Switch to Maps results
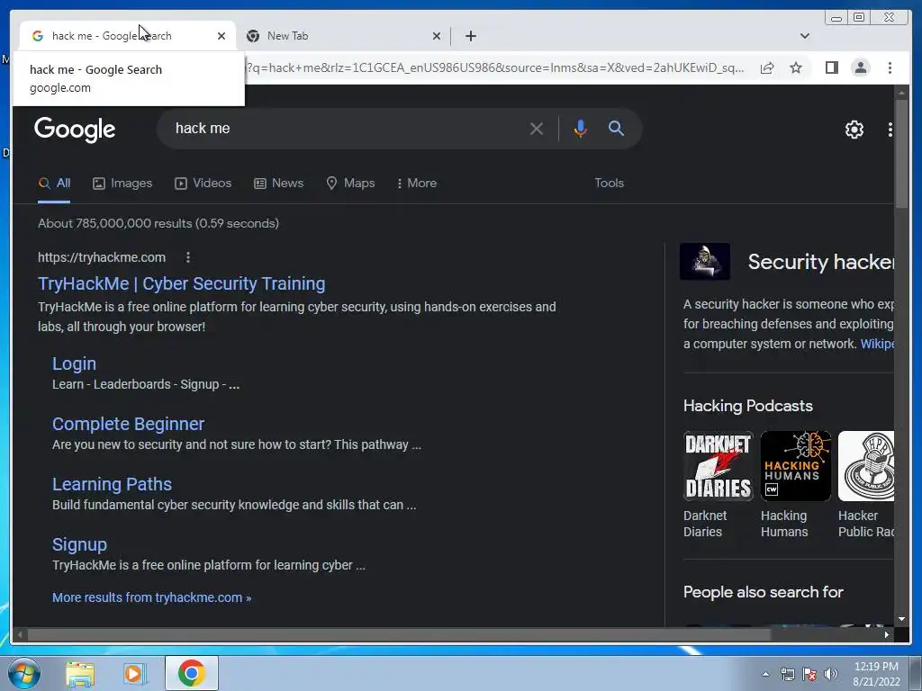 click(x=350, y=184)
